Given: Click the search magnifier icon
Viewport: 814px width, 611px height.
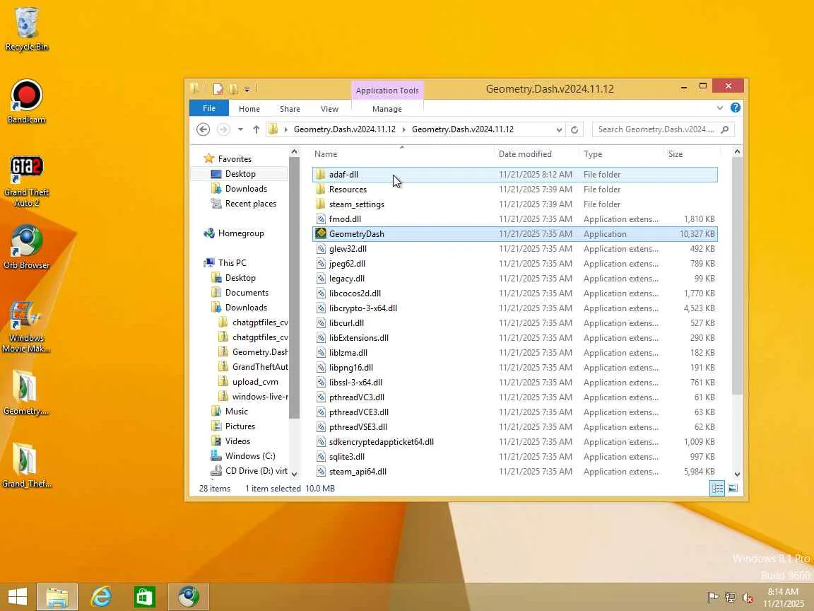Looking at the screenshot, I should tap(725, 129).
